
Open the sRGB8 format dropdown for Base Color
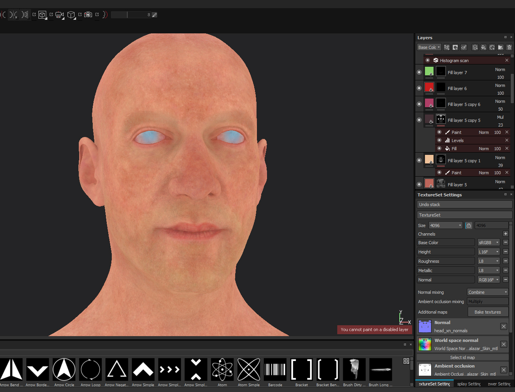[489, 243]
